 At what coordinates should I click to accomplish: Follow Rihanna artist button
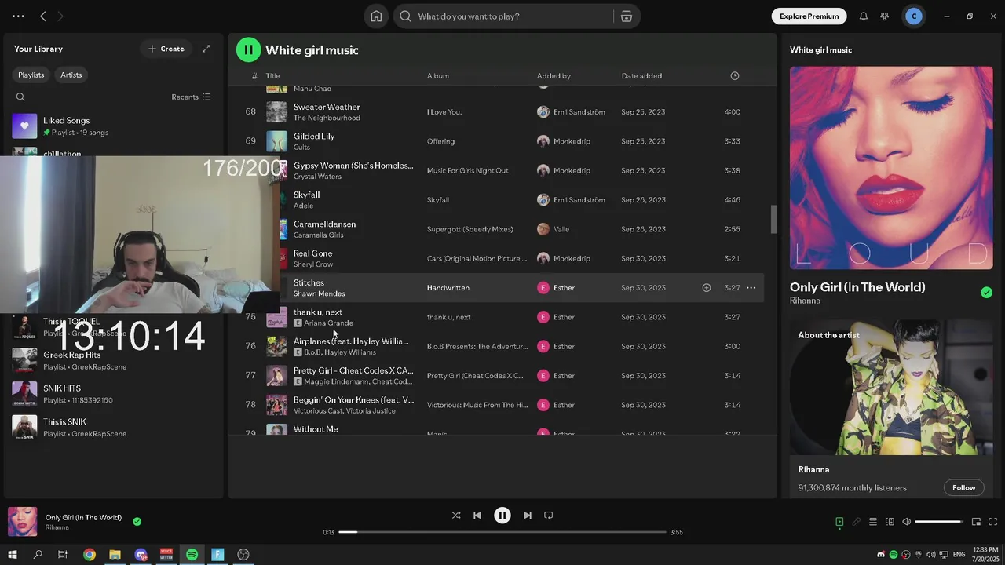click(x=963, y=488)
